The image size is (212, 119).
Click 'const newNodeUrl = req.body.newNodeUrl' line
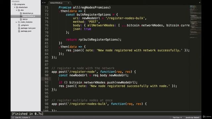[x=93, y=75]
